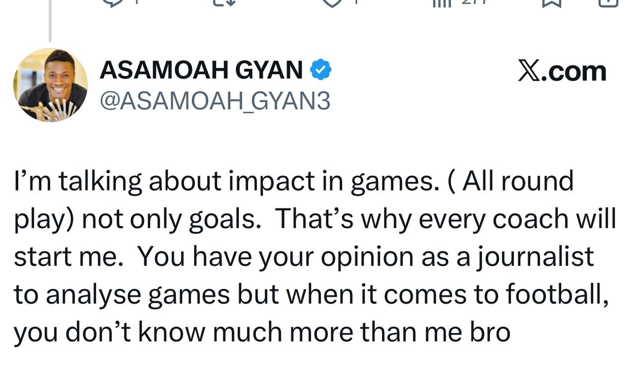Click the vertical thread connector line
635x386 pixels.
(x=50, y=21)
